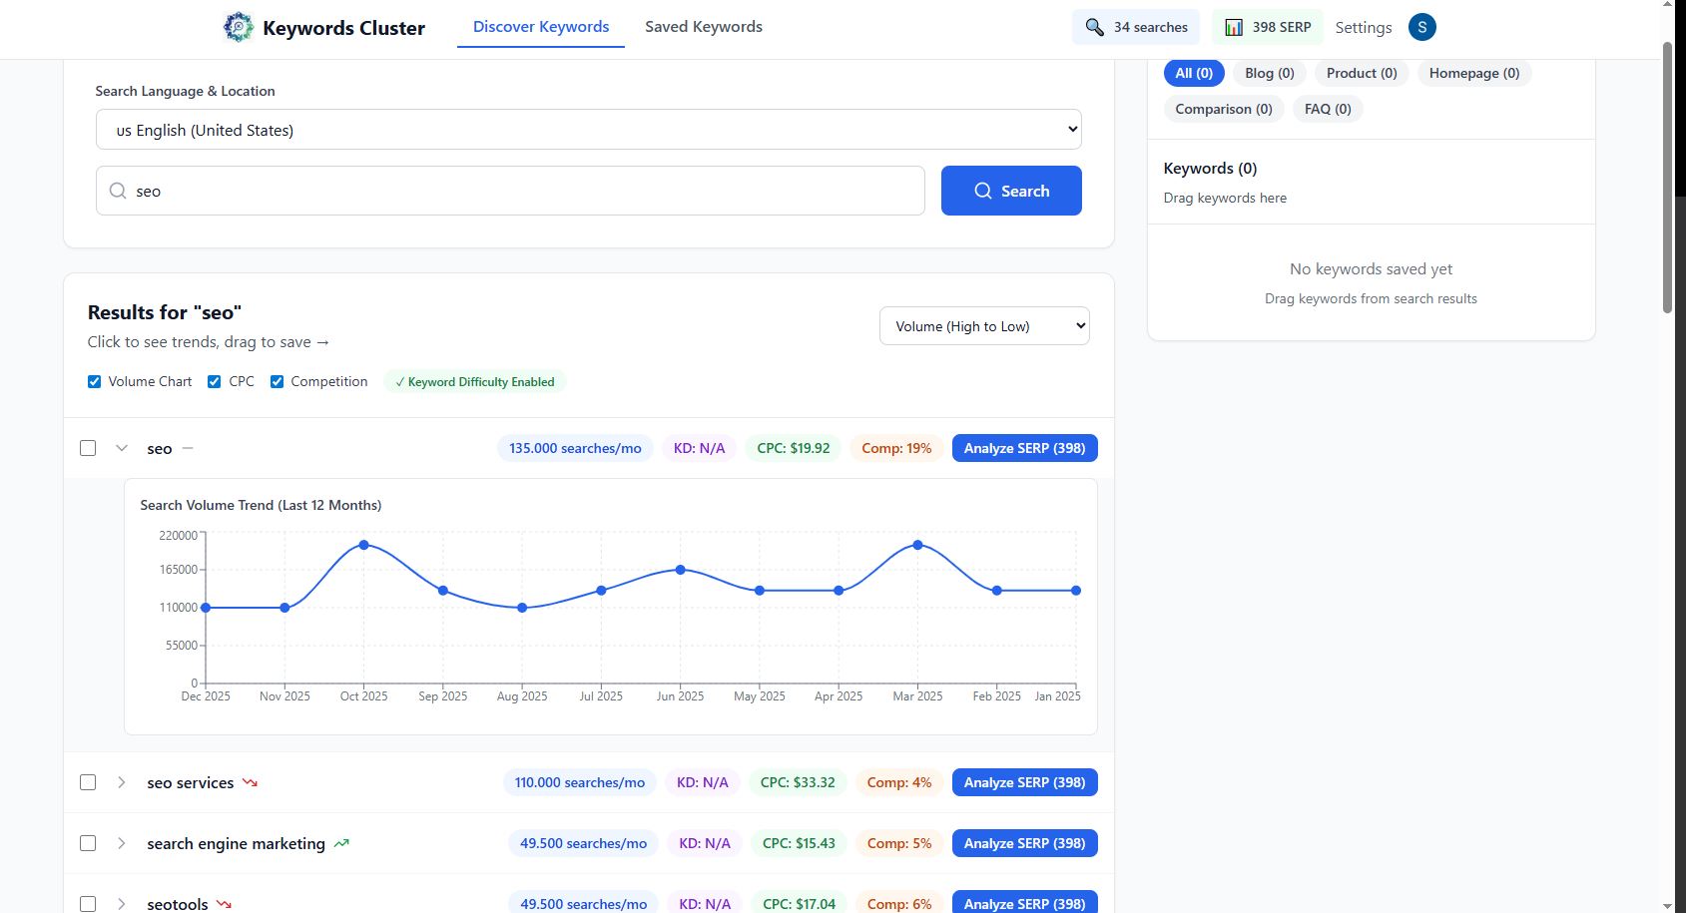Open the Volume (High to Low) sort dropdown
1686x913 pixels.
[x=983, y=326]
